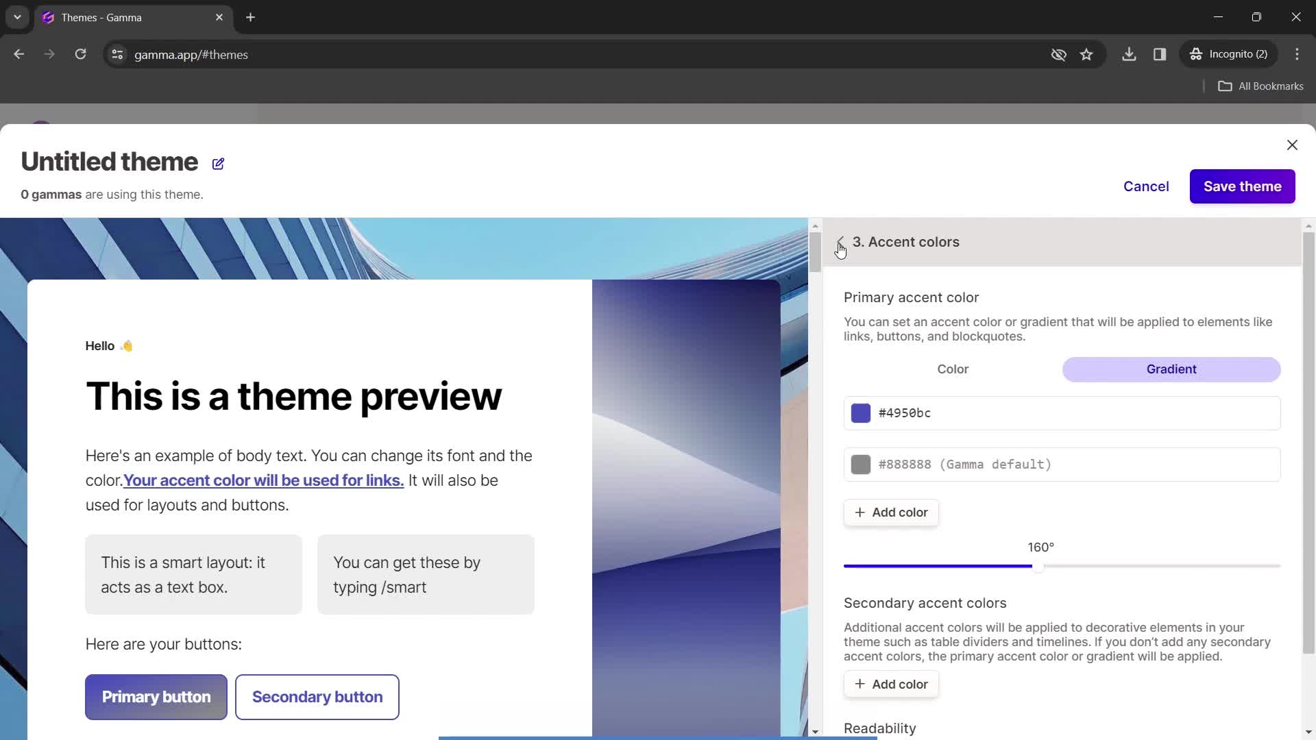
Task: Click the #888888 Gamma default swatch
Action: tap(860, 465)
